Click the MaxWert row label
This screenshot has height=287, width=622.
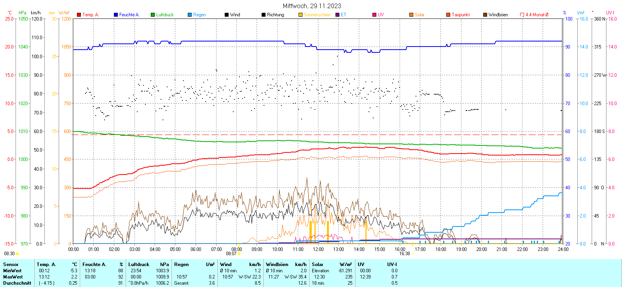pyautogui.click(x=13, y=277)
